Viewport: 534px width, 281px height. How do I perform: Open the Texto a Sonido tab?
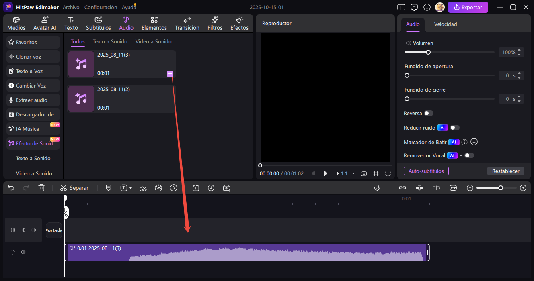tap(110, 41)
